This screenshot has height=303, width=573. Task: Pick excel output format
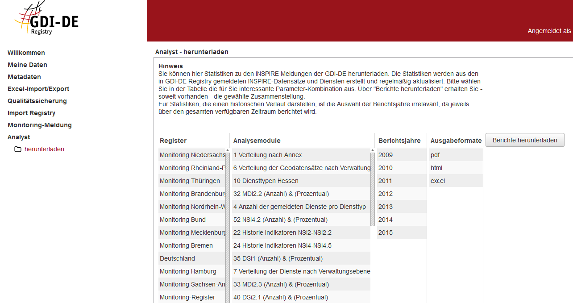(456, 181)
